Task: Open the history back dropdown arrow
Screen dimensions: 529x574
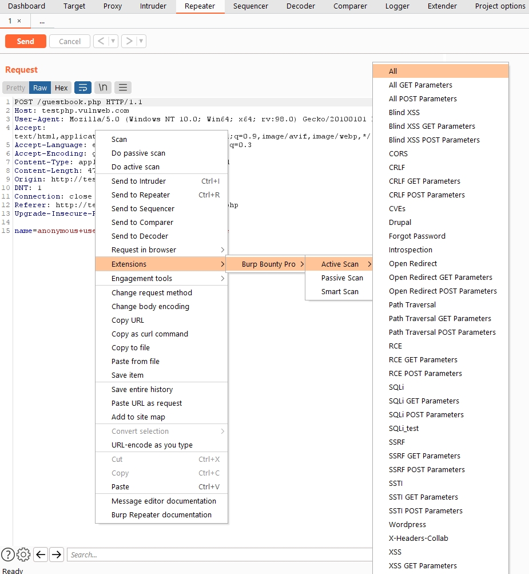Action: [x=113, y=41]
